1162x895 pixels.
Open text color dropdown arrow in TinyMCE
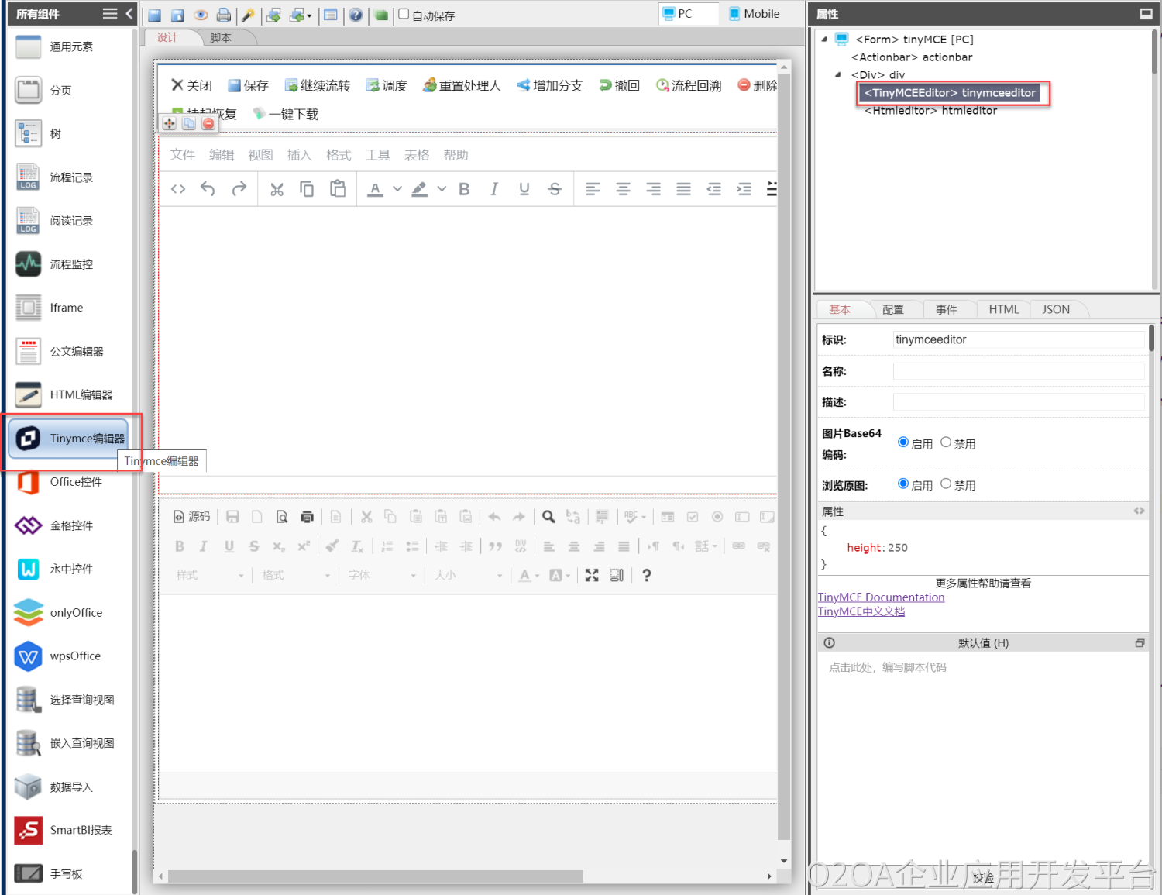click(x=397, y=189)
